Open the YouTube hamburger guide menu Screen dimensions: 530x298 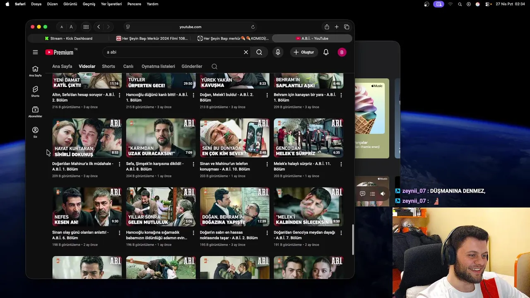point(35,52)
